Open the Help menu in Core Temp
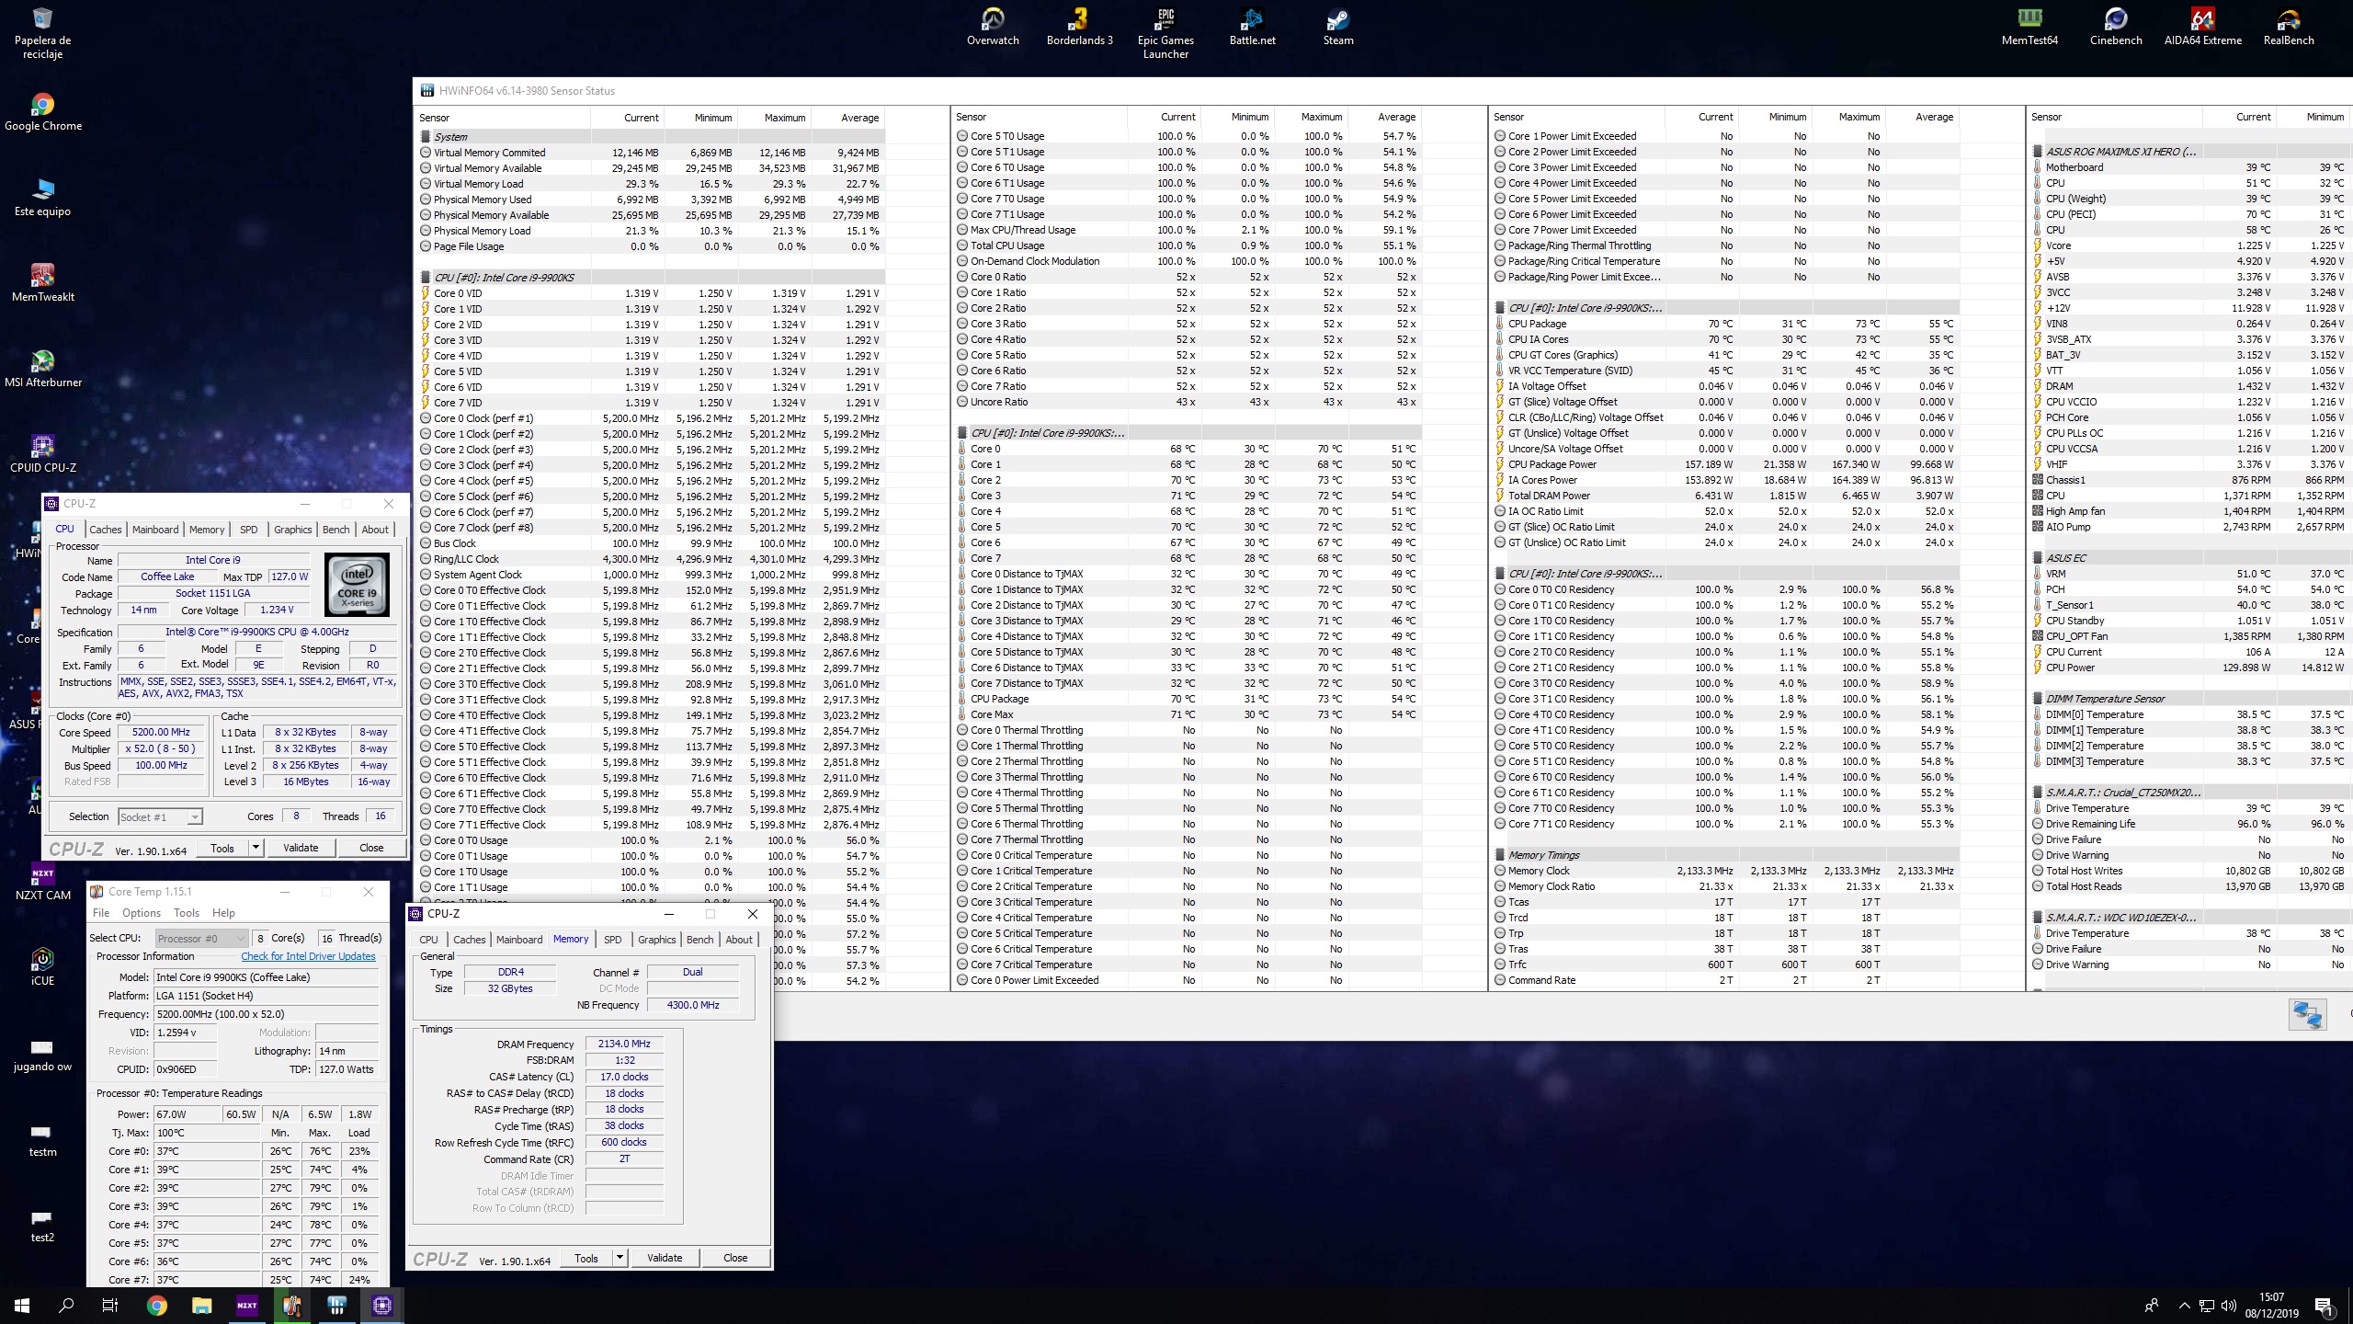The image size is (2353, 1324). pyautogui.click(x=223, y=913)
